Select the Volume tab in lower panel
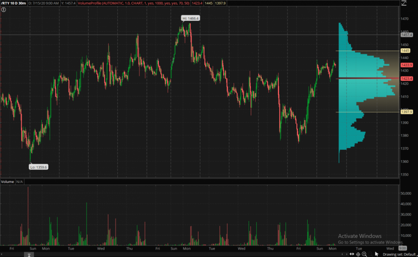418x257 pixels. (x=8, y=182)
